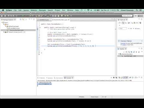Click the New Task icon in Task List
144x108 pixels.
pos(119,23)
